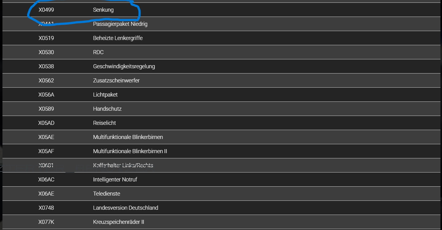Screen dimensions: 442x230
Task: Click the Beheizte Lenkergriffe option
Action: pyautogui.click(x=118, y=38)
